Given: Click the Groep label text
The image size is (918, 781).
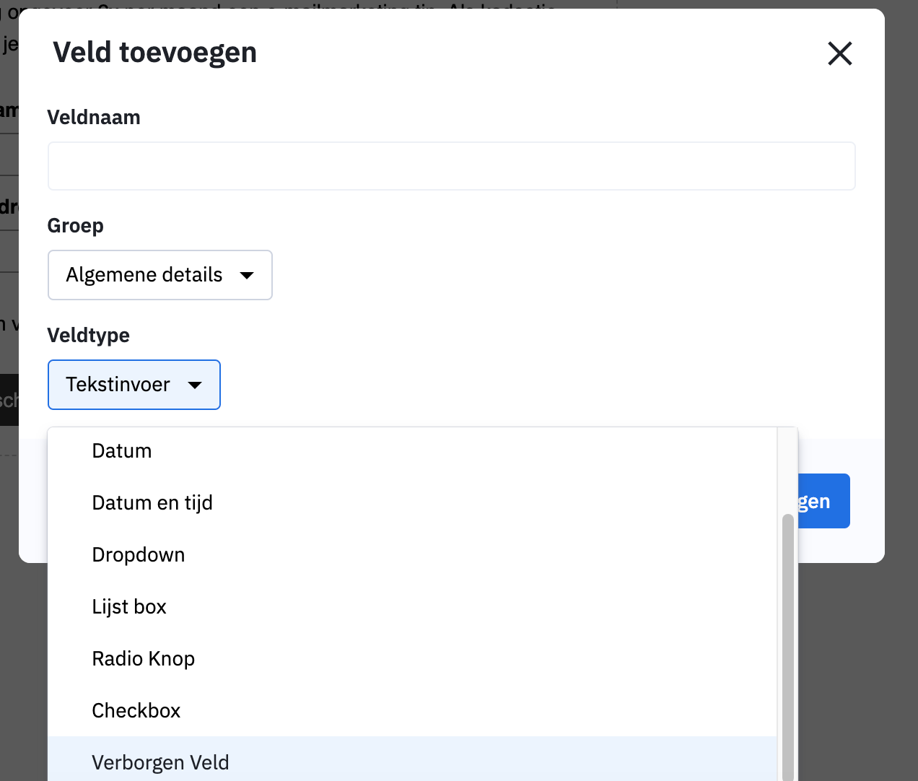Looking at the screenshot, I should click(x=76, y=226).
